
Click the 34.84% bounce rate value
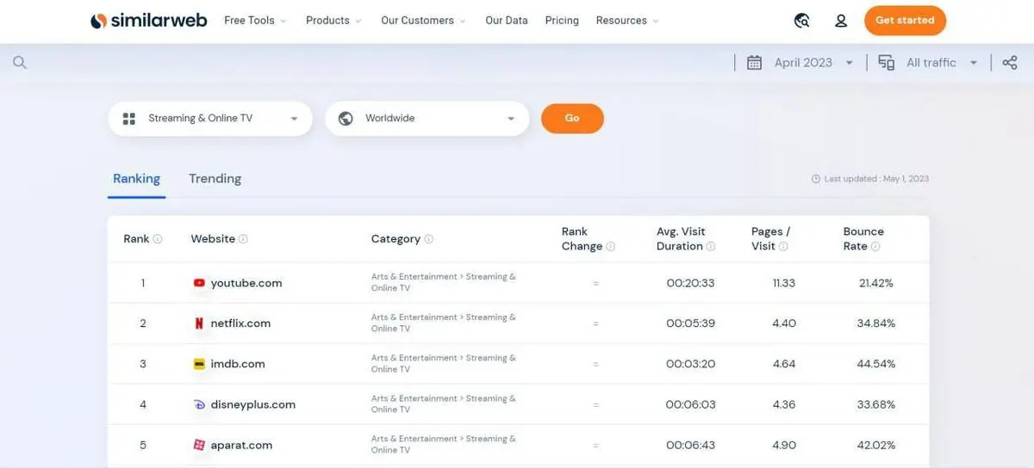coord(876,323)
